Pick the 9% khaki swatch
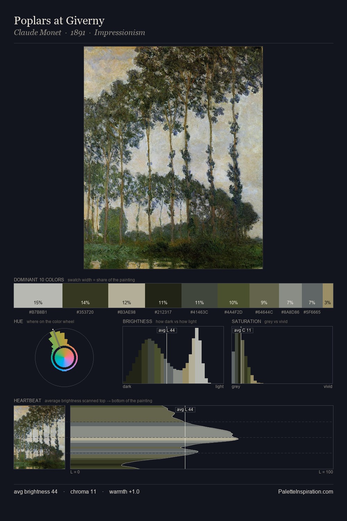The image size is (347, 521). [264, 296]
